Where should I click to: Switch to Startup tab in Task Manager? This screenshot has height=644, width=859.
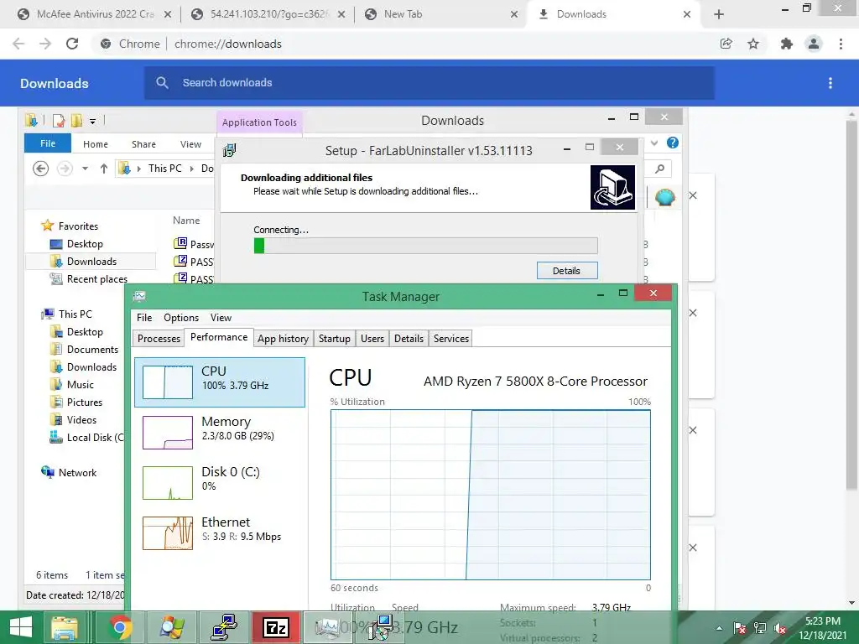(x=334, y=339)
